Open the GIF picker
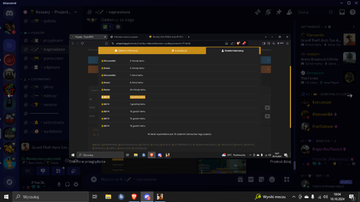360x202 pixels. click(x=251, y=179)
